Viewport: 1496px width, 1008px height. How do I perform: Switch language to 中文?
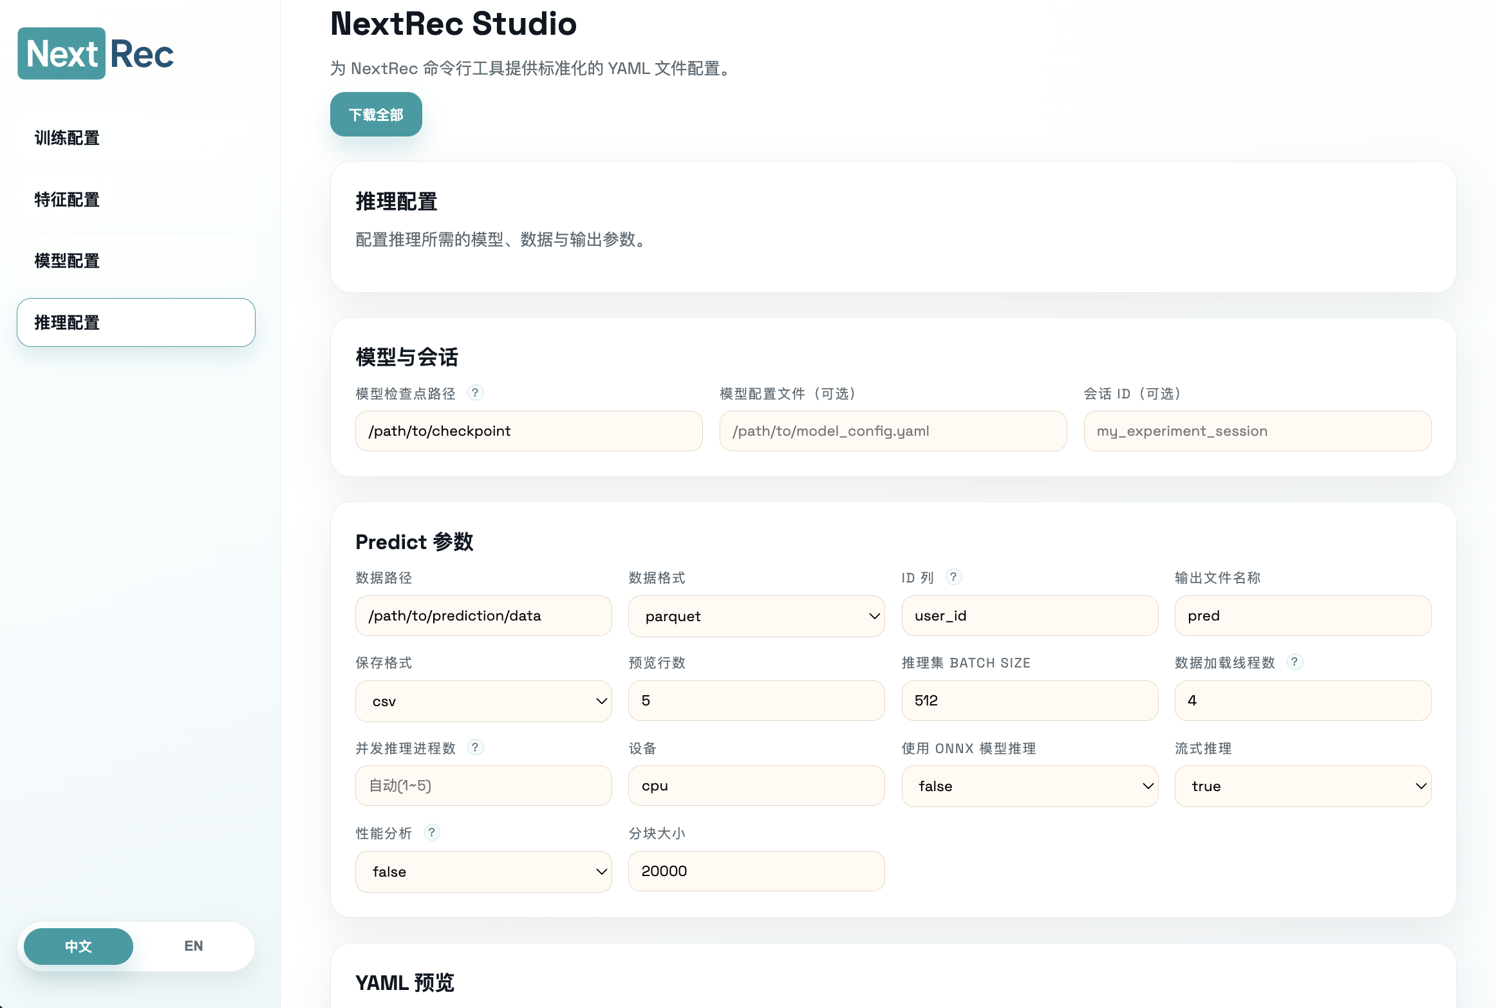point(79,946)
